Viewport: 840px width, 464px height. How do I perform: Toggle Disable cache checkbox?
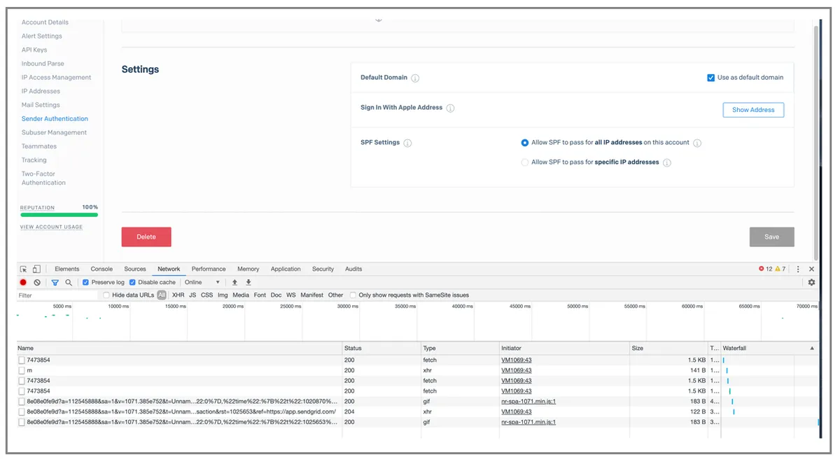pyautogui.click(x=132, y=282)
